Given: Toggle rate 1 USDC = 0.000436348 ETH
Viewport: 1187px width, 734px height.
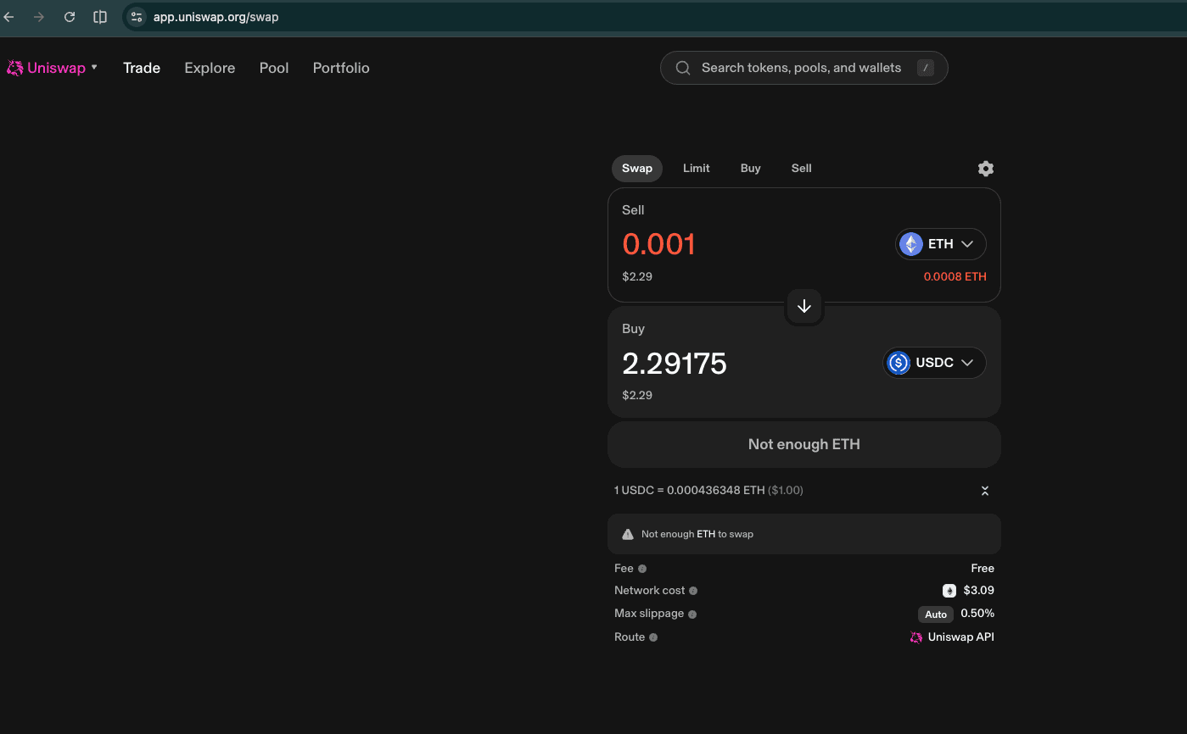Looking at the screenshot, I should pos(708,490).
